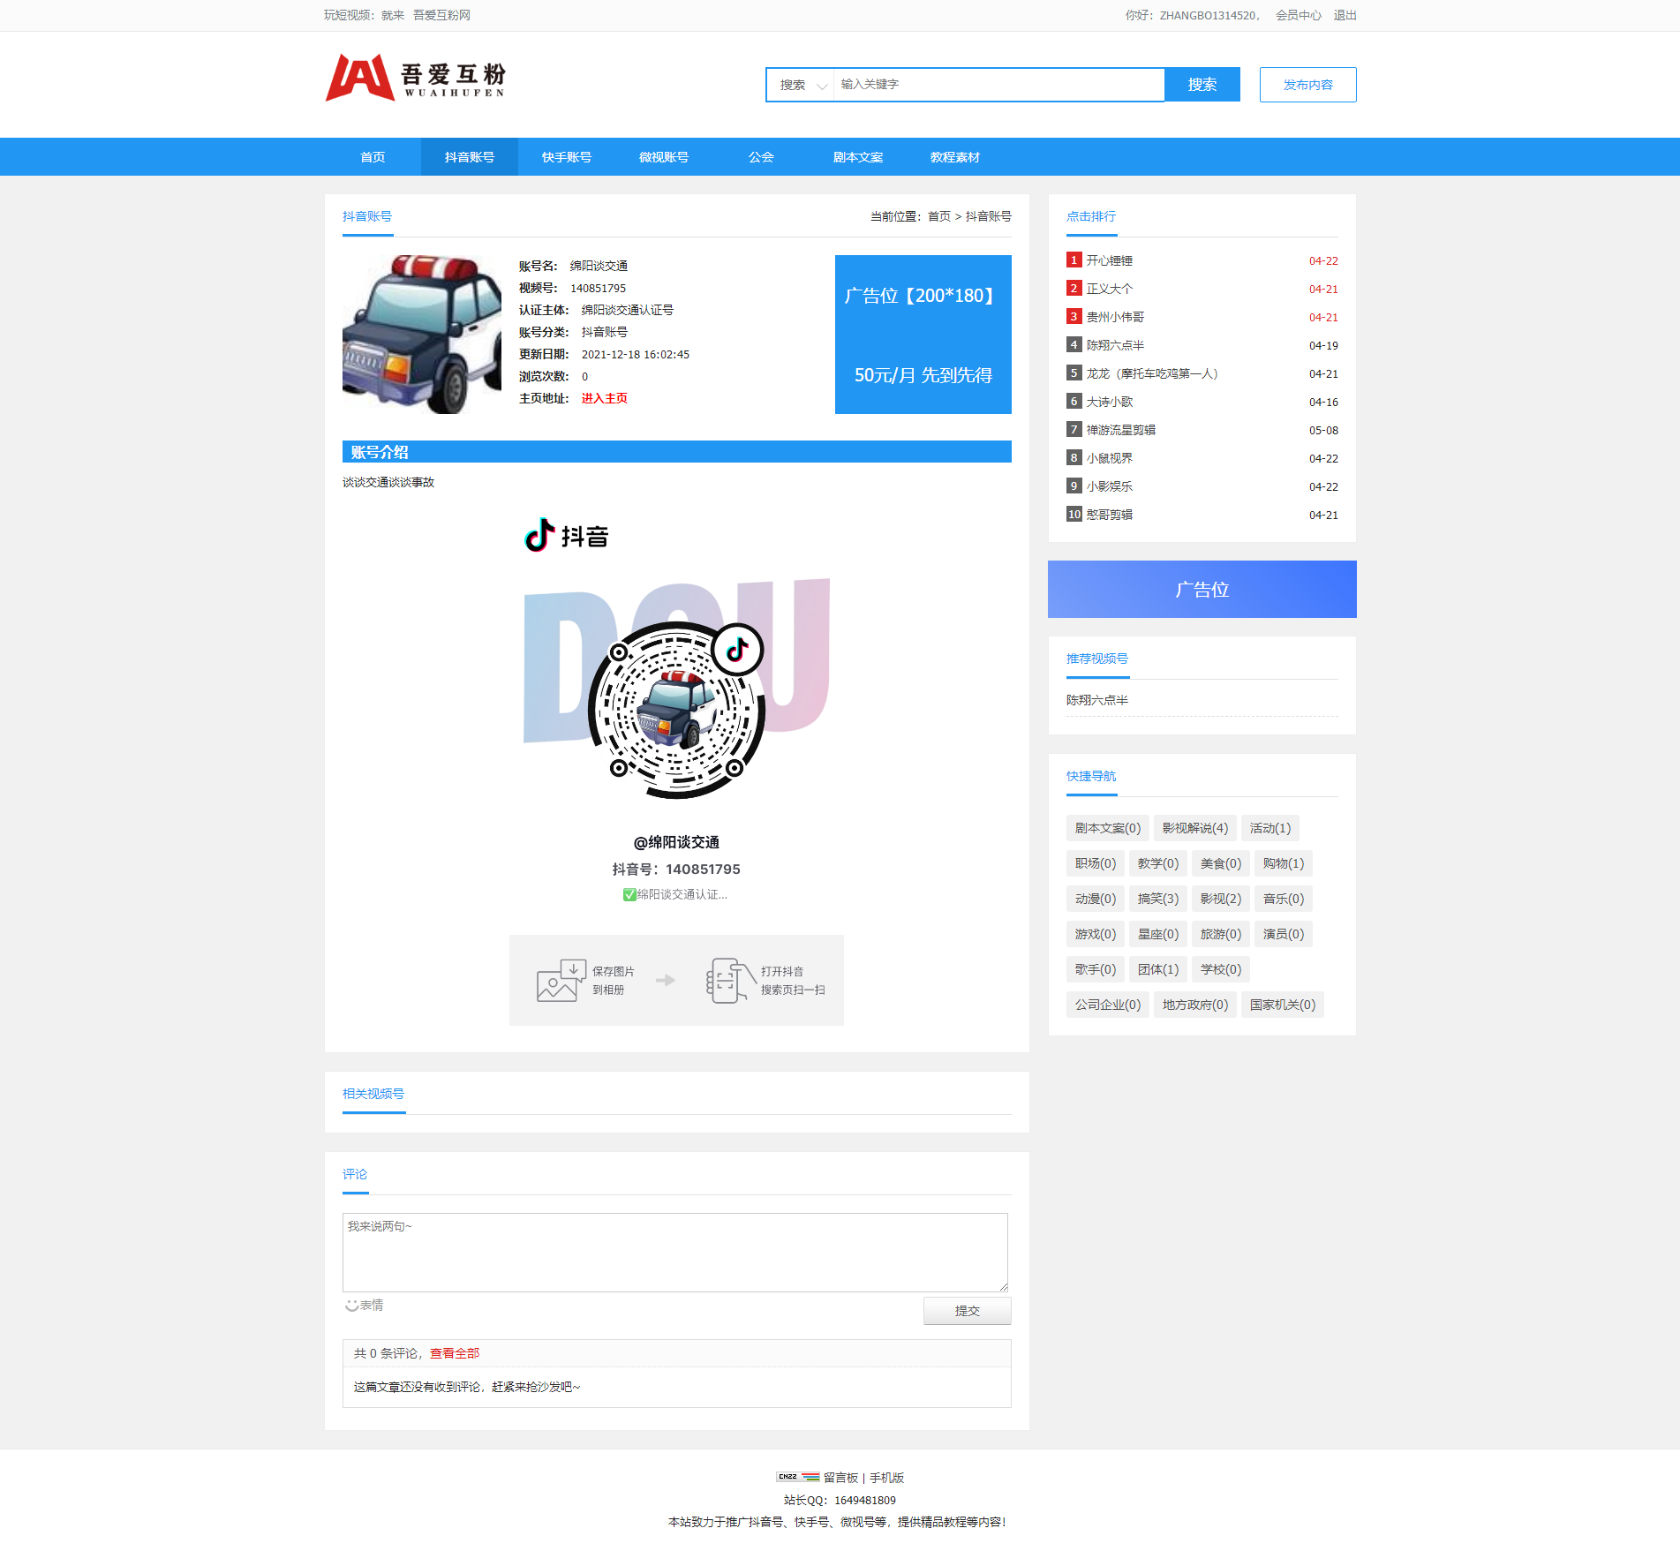The image size is (1680, 1551).
Task: Open ranking item 正义大个
Action: click(x=1109, y=289)
